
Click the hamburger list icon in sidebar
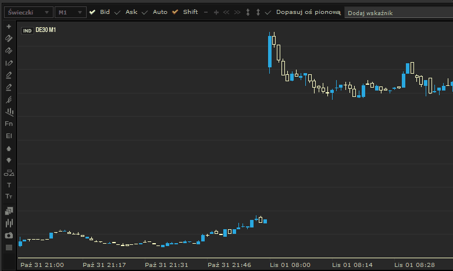click(9, 247)
